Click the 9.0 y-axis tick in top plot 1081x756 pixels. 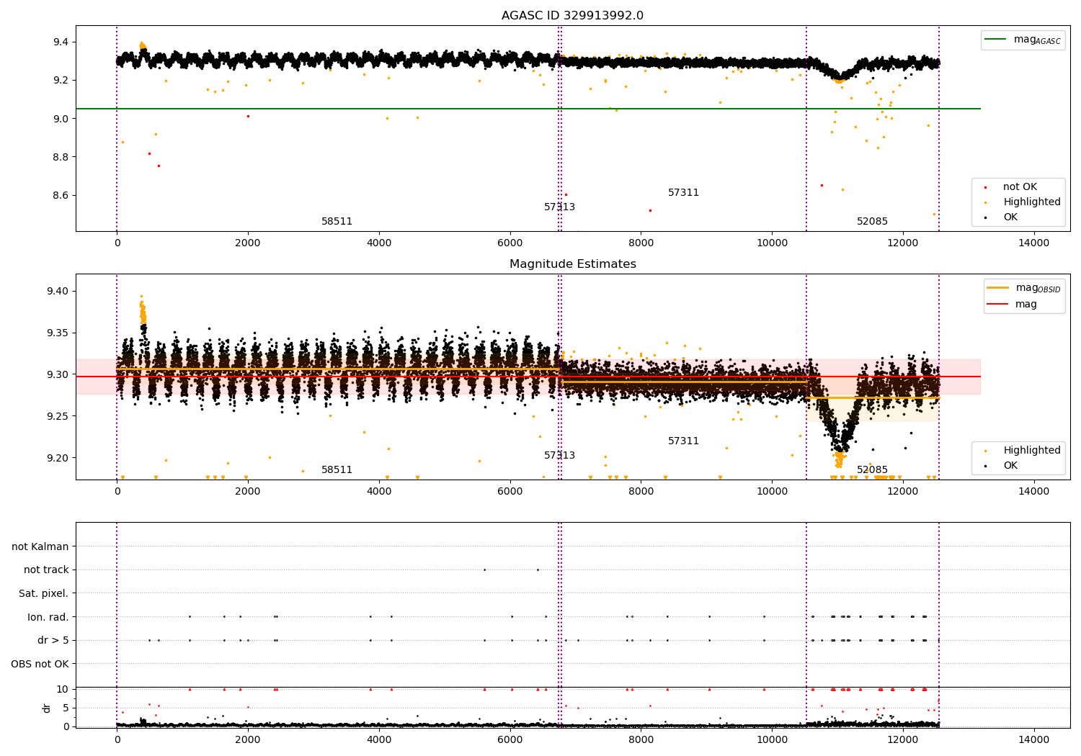click(x=61, y=119)
